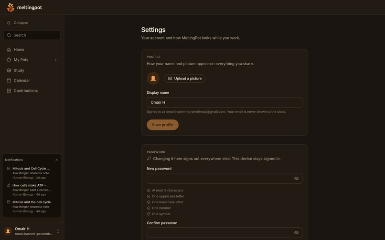Click the One number check icon

point(149,208)
